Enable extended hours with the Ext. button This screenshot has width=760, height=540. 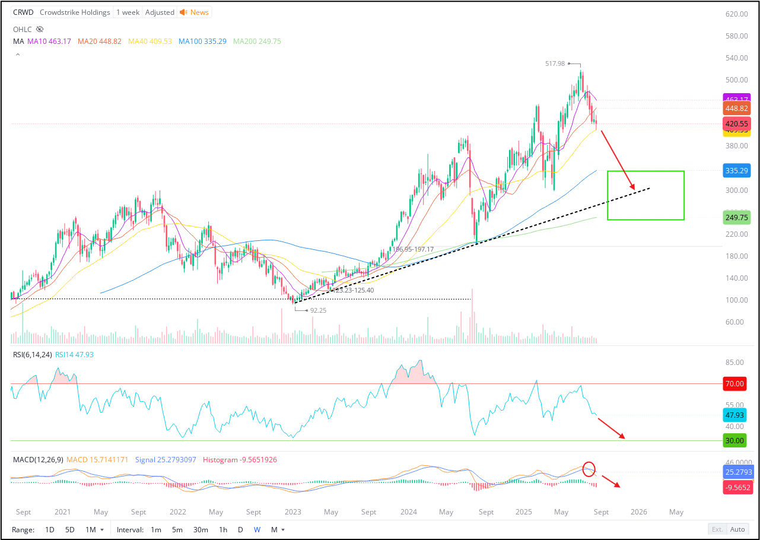click(717, 529)
